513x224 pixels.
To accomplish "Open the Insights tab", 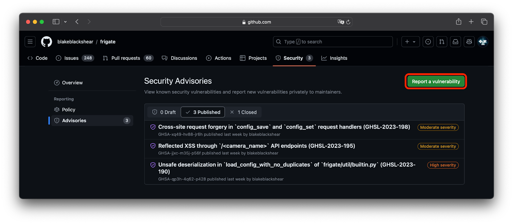I will click(334, 58).
